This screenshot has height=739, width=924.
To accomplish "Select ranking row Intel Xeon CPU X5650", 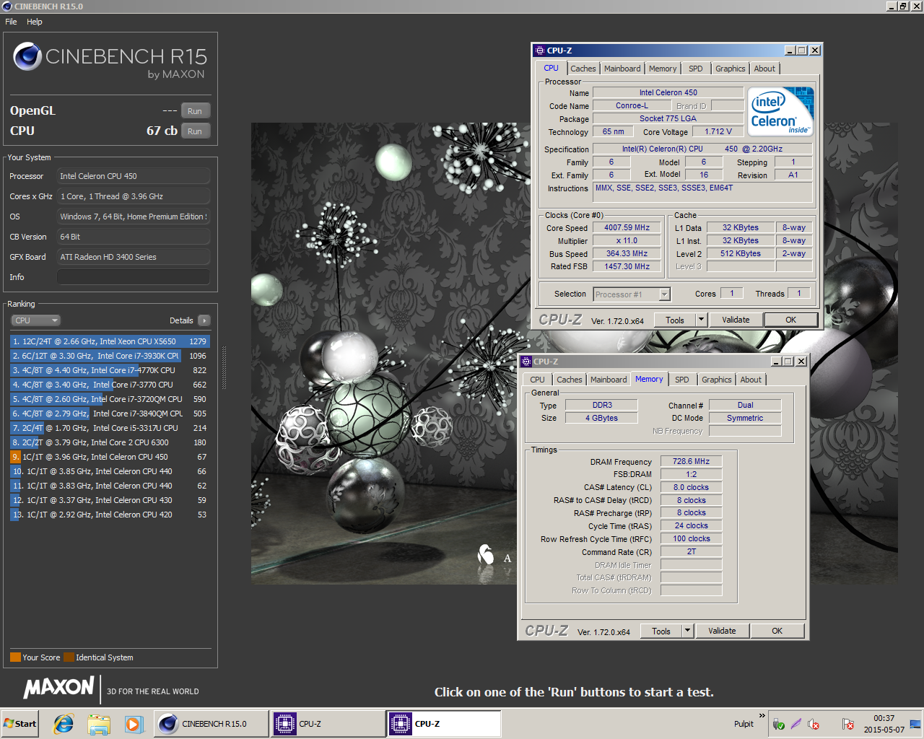I will [110, 341].
